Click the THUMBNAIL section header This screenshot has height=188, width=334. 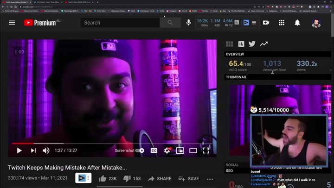coord(277,77)
